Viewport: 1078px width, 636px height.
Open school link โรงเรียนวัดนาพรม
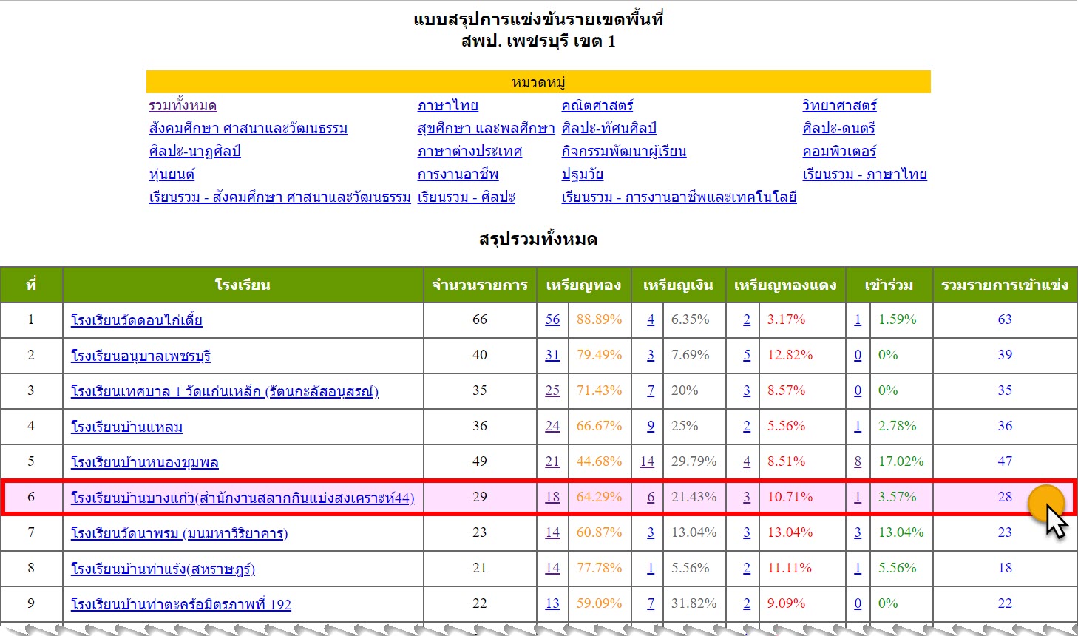tap(179, 533)
